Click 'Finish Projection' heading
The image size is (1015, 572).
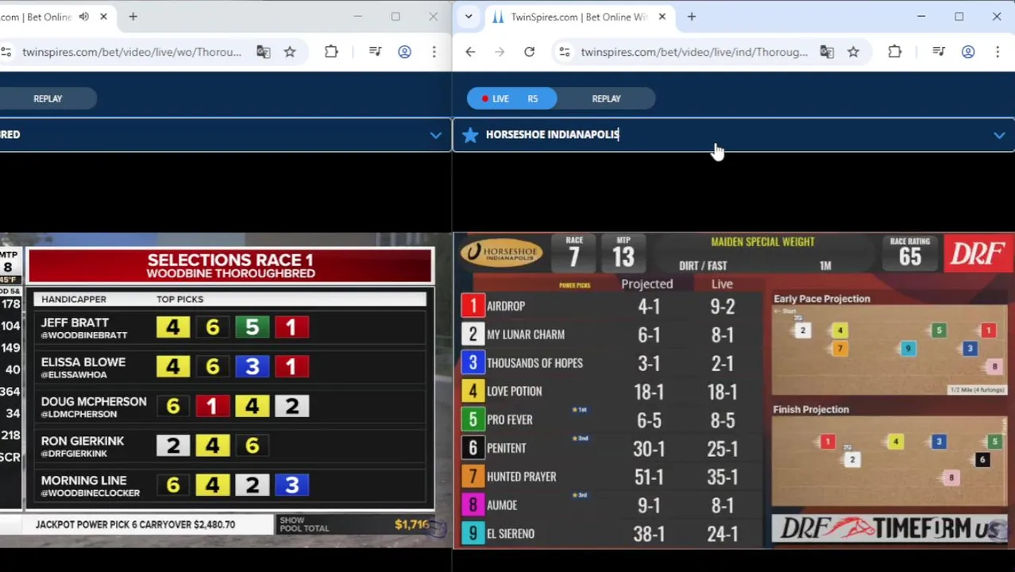(x=811, y=409)
